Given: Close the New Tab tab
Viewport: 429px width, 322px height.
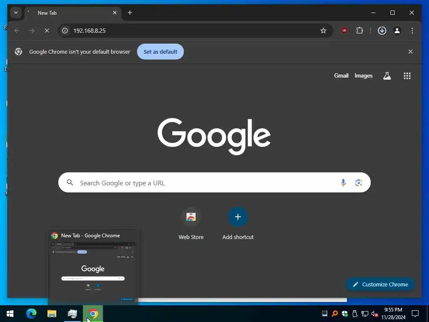Looking at the screenshot, I should pos(115,13).
